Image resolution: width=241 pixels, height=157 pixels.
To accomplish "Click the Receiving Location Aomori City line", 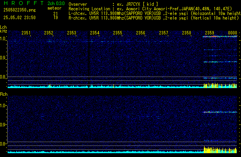I will pos(150,9).
